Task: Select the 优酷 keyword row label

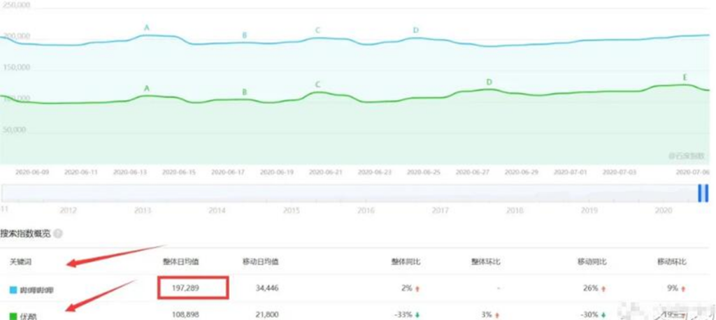Action: (29, 316)
